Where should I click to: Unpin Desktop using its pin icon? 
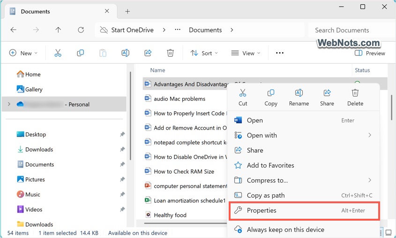(122, 134)
